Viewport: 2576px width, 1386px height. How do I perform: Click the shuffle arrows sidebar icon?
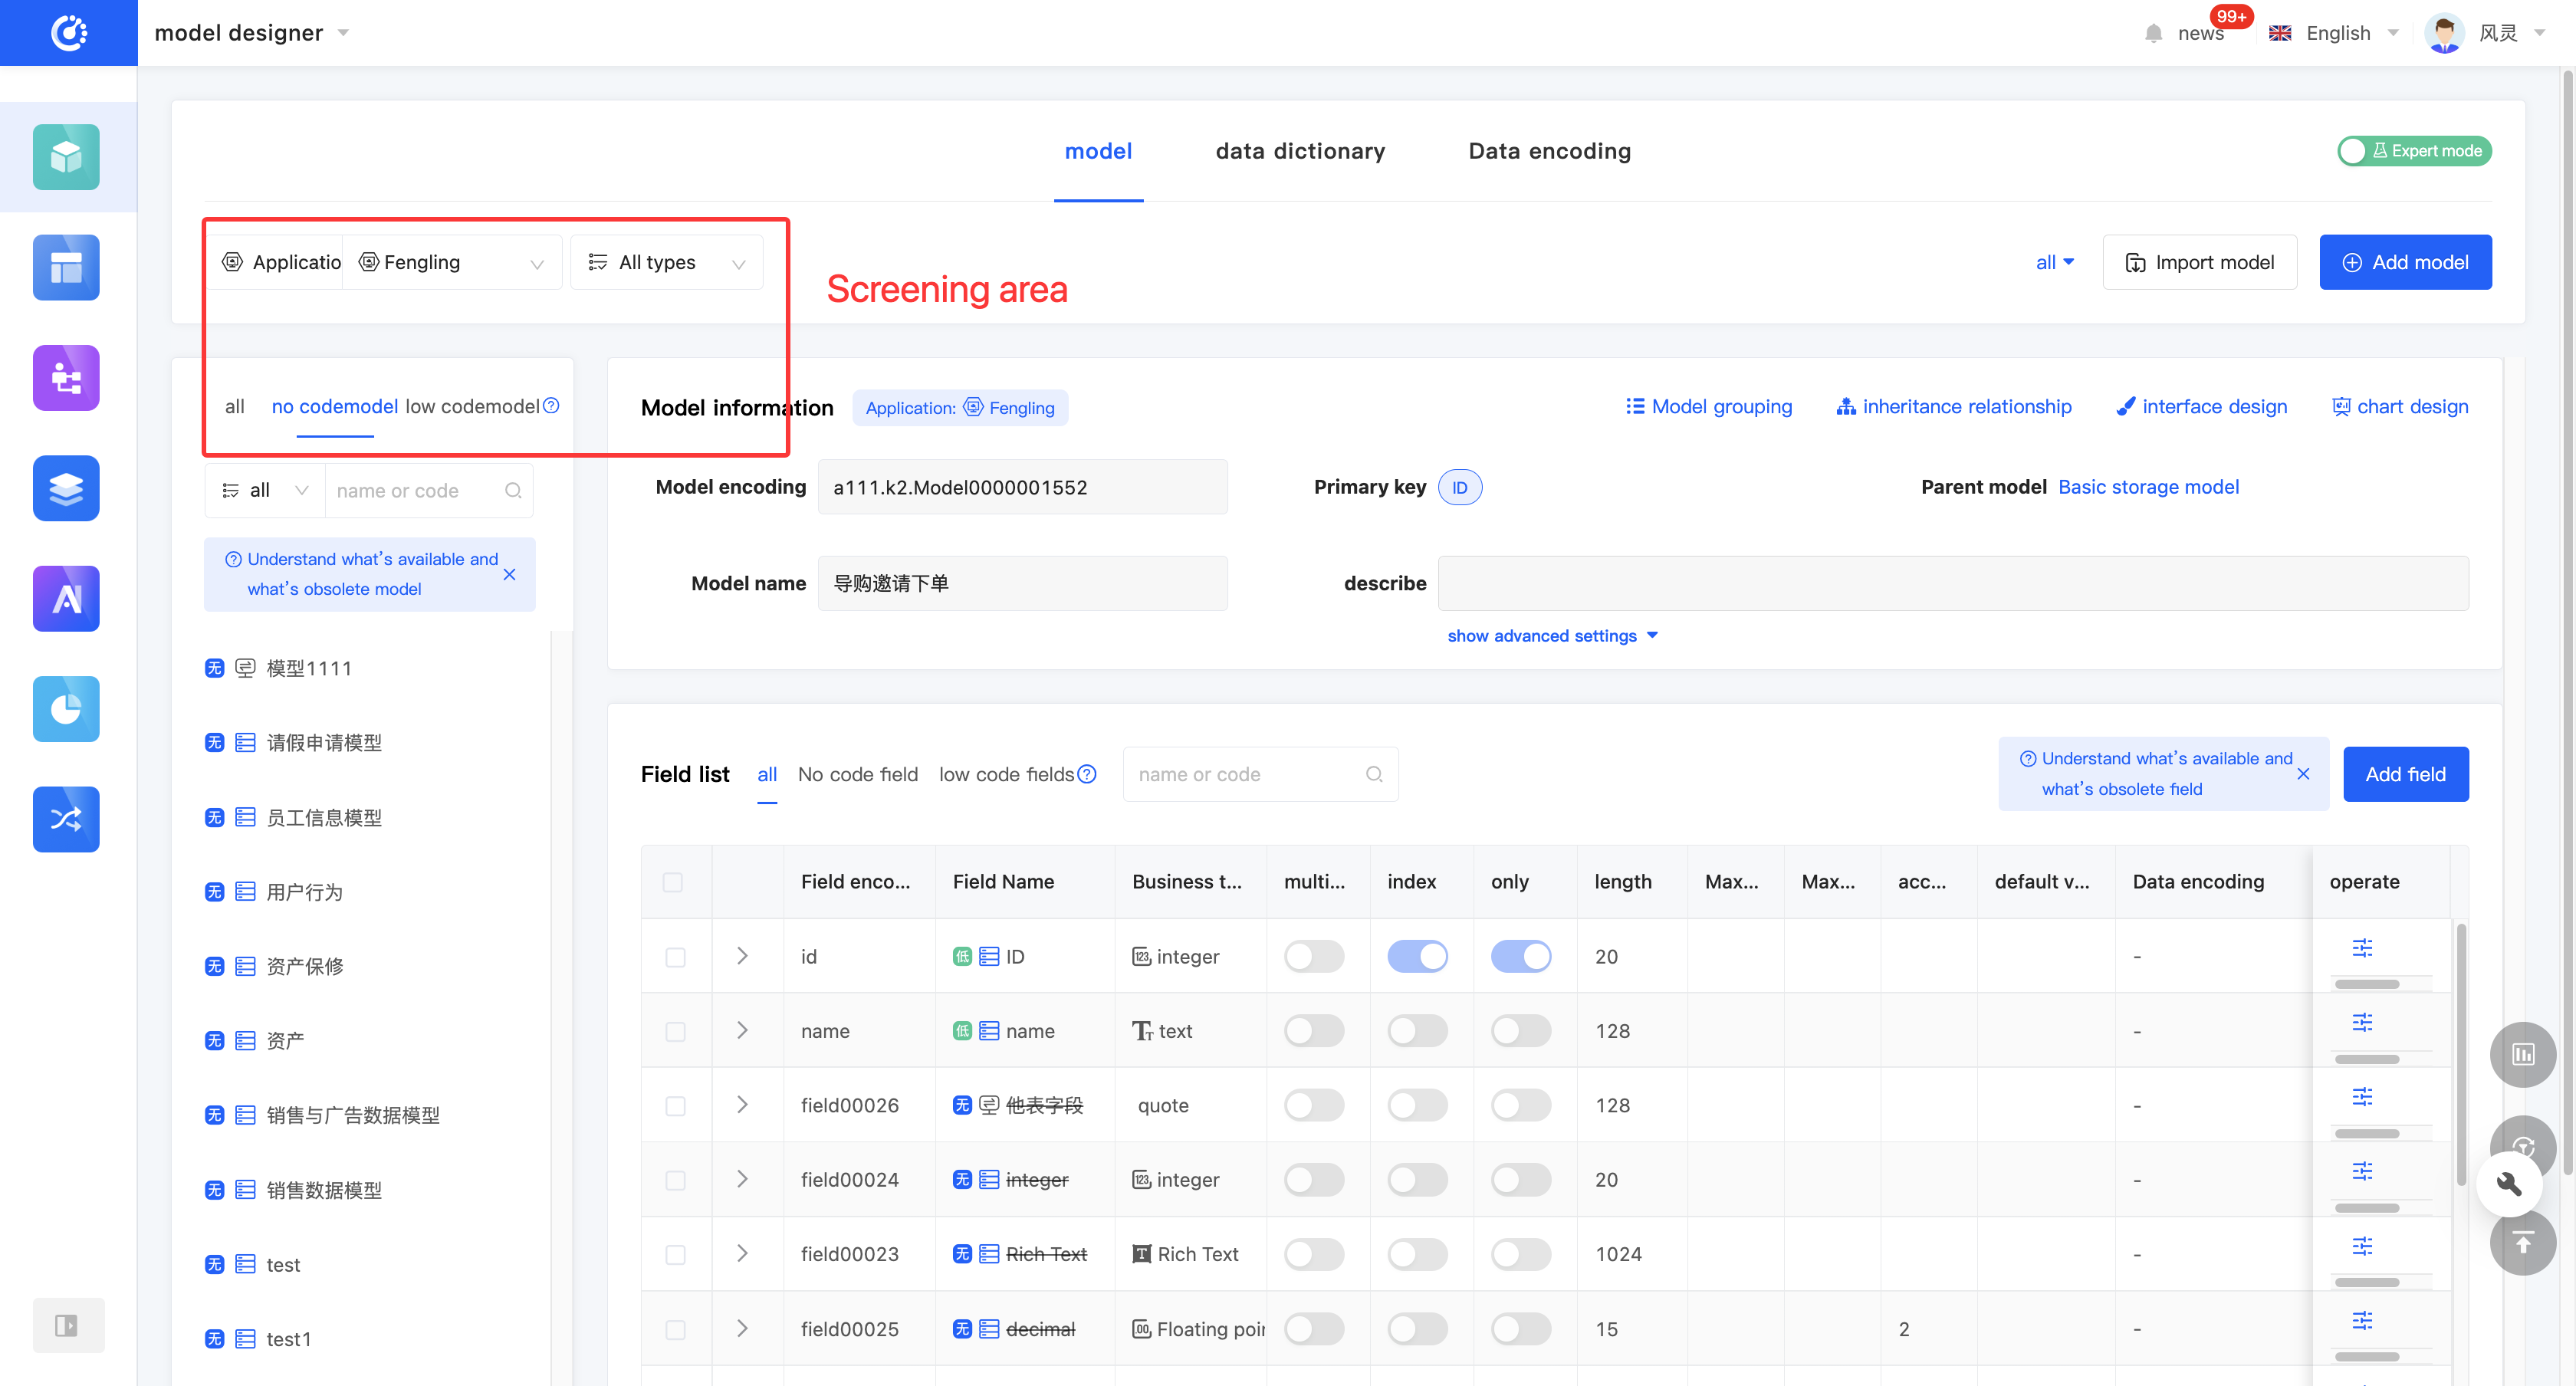tap(66, 819)
